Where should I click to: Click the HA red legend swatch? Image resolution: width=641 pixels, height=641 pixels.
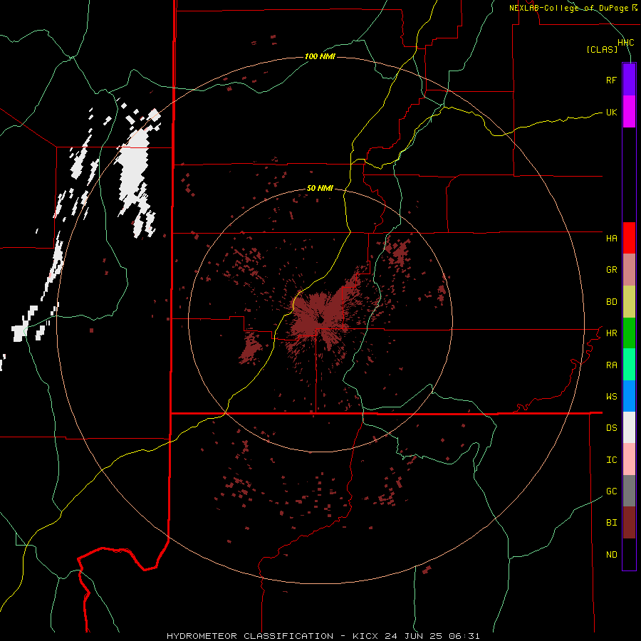[629, 238]
